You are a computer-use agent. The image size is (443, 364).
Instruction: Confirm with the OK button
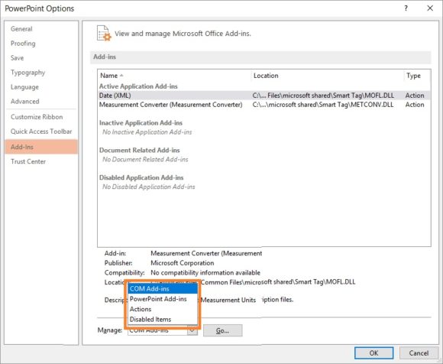click(x=373, y=353)
